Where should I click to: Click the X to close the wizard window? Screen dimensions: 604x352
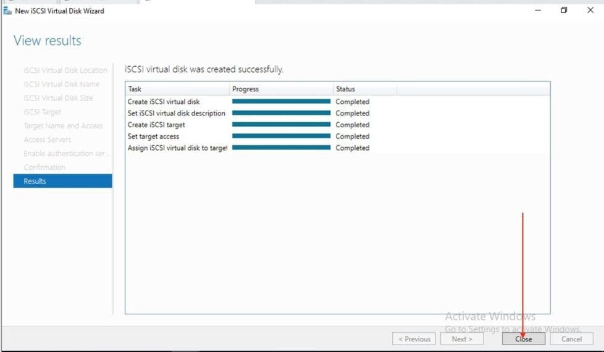(590, 10)
